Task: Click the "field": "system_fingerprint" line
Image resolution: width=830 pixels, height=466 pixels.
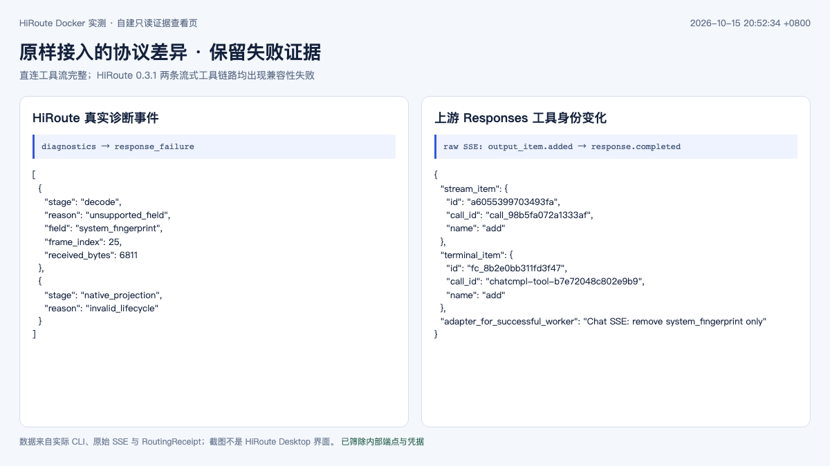Action: tap(104, 228)
